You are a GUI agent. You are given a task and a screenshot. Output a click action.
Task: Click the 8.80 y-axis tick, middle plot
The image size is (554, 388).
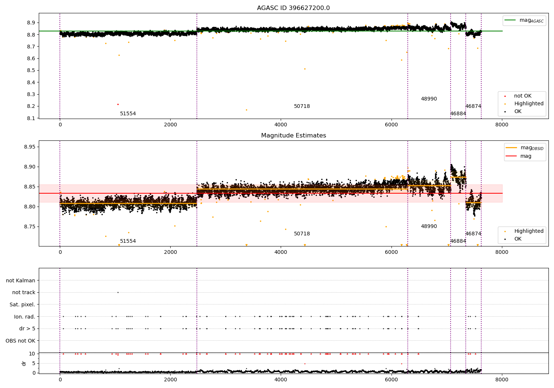30,207
